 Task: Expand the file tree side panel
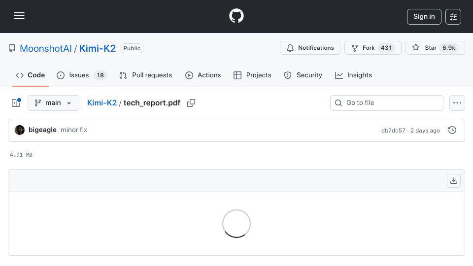pos(16,103)
